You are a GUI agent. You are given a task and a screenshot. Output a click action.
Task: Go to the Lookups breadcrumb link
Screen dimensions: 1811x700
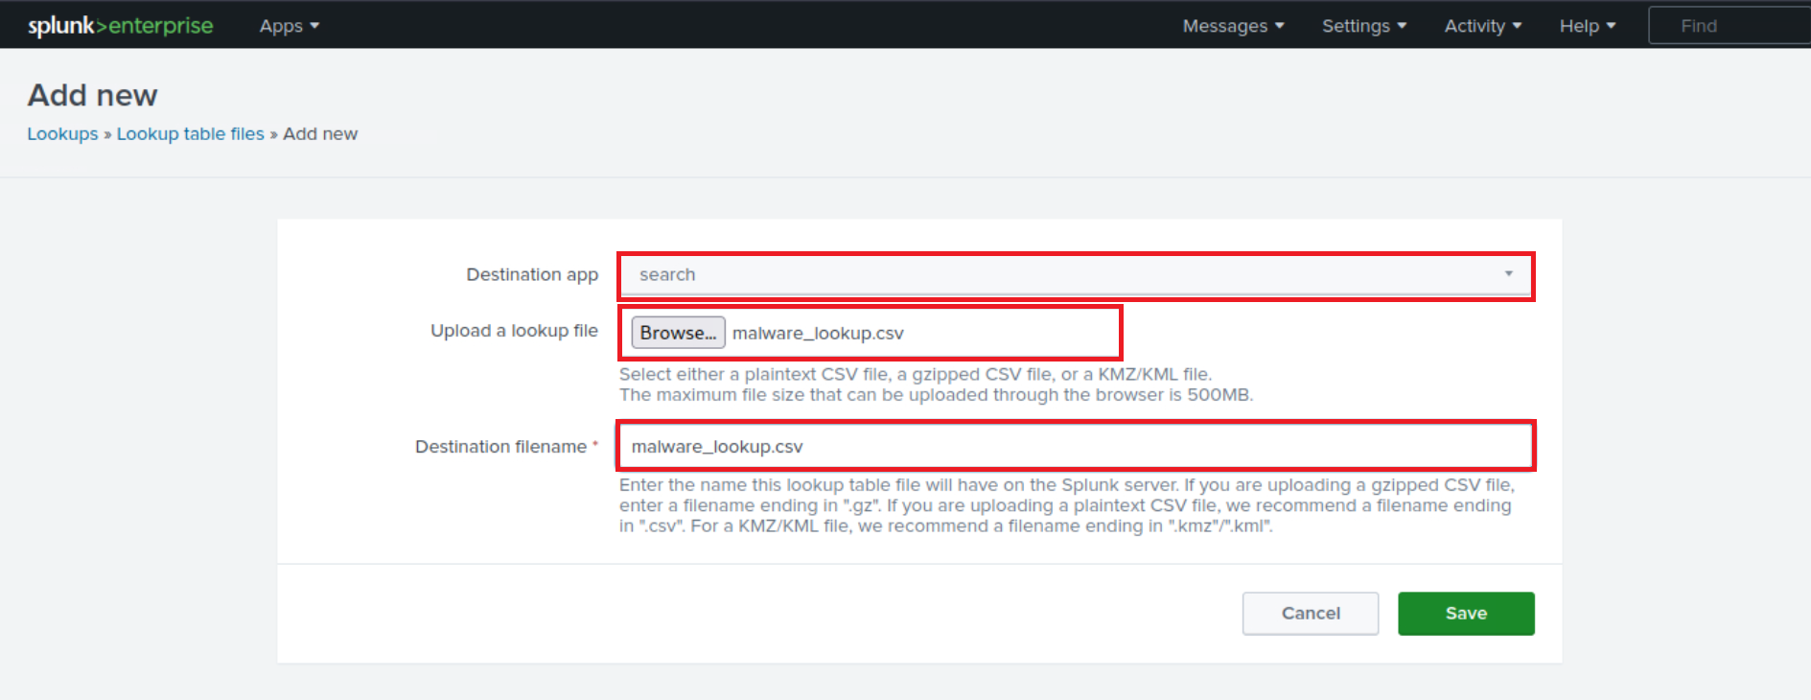point(62,134)
